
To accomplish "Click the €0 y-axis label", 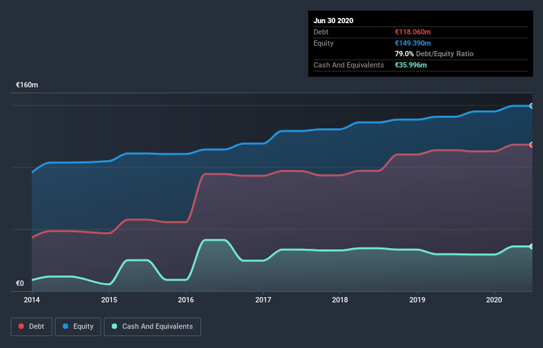I will [20, 283].
